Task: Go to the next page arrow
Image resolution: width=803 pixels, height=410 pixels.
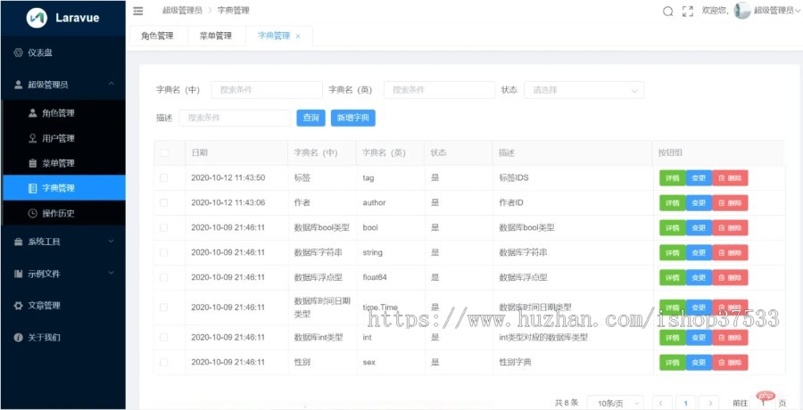Action: (x=709, y=403)
